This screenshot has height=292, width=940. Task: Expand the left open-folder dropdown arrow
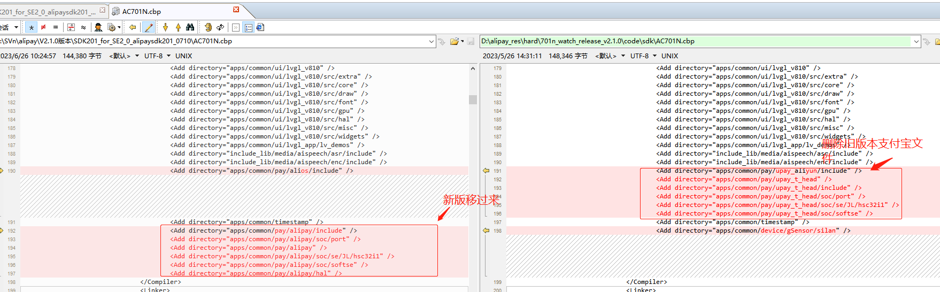[x=463, y=41]
